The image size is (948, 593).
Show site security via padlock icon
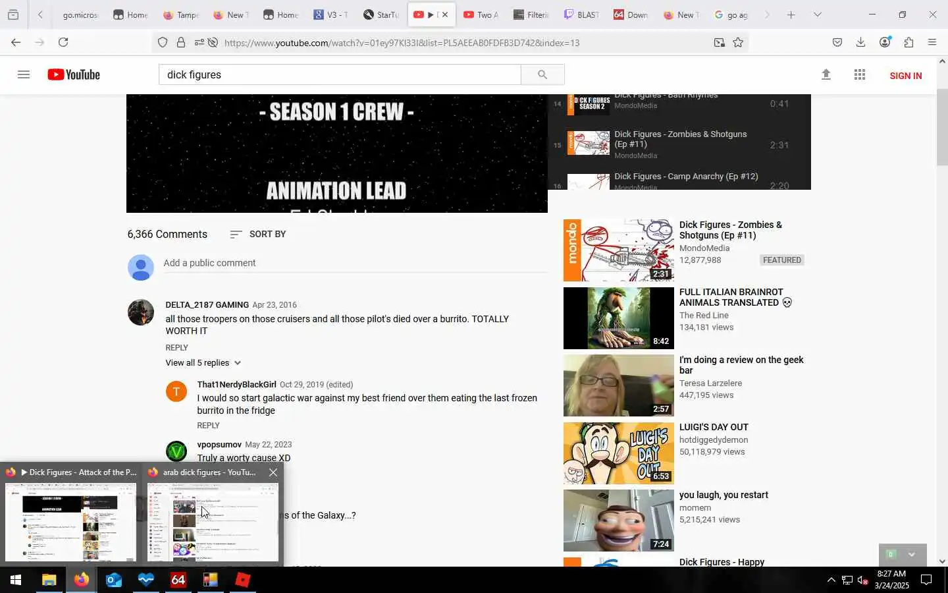click(x=181, y=43)
